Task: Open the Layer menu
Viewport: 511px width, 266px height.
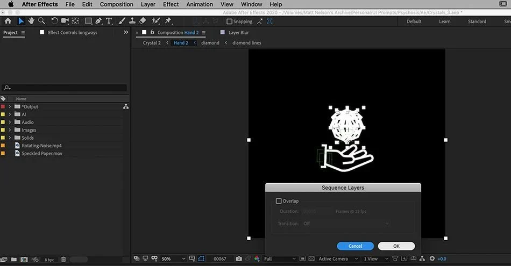Action: click(148, 4)
